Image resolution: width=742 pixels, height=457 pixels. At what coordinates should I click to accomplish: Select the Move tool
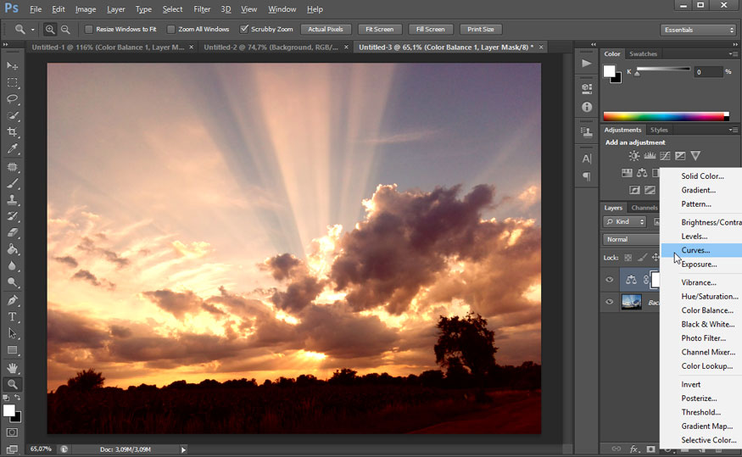click(13, 66)
